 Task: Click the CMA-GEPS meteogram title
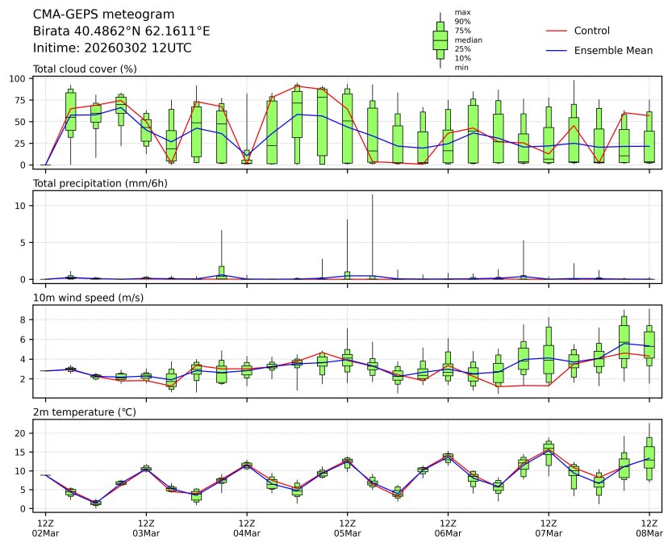[x=104, y=15]
